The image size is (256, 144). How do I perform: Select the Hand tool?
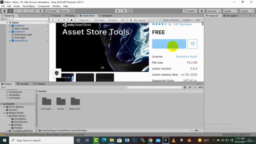[x=4, y=11]
